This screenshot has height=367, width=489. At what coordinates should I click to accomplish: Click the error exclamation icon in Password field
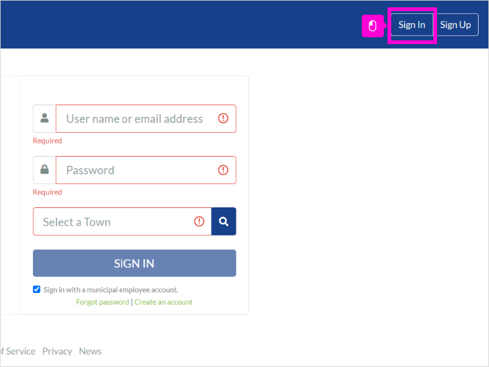[223, 170]
